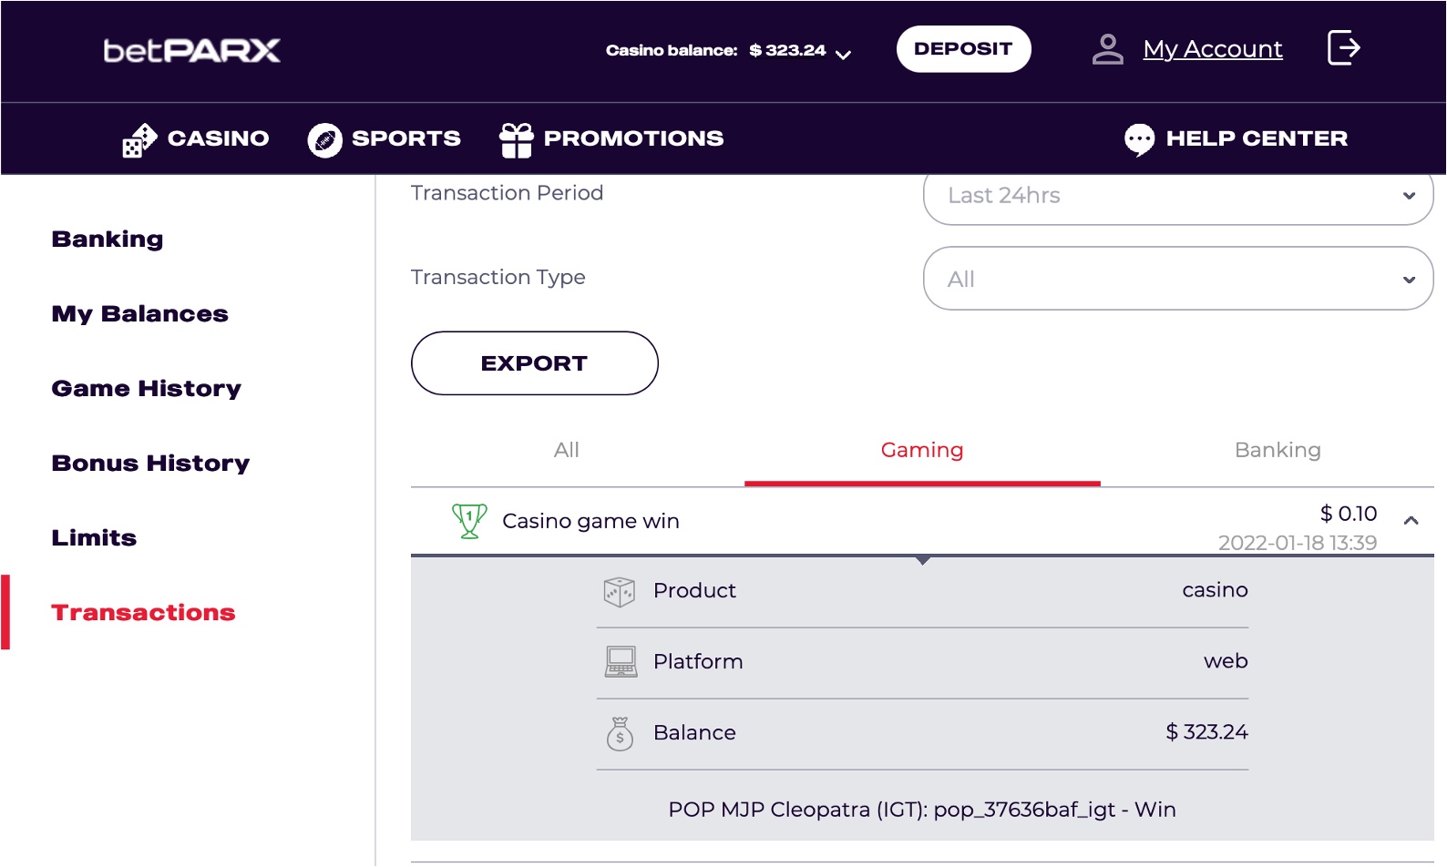Click the betPARX logo

tap(191, 50)
